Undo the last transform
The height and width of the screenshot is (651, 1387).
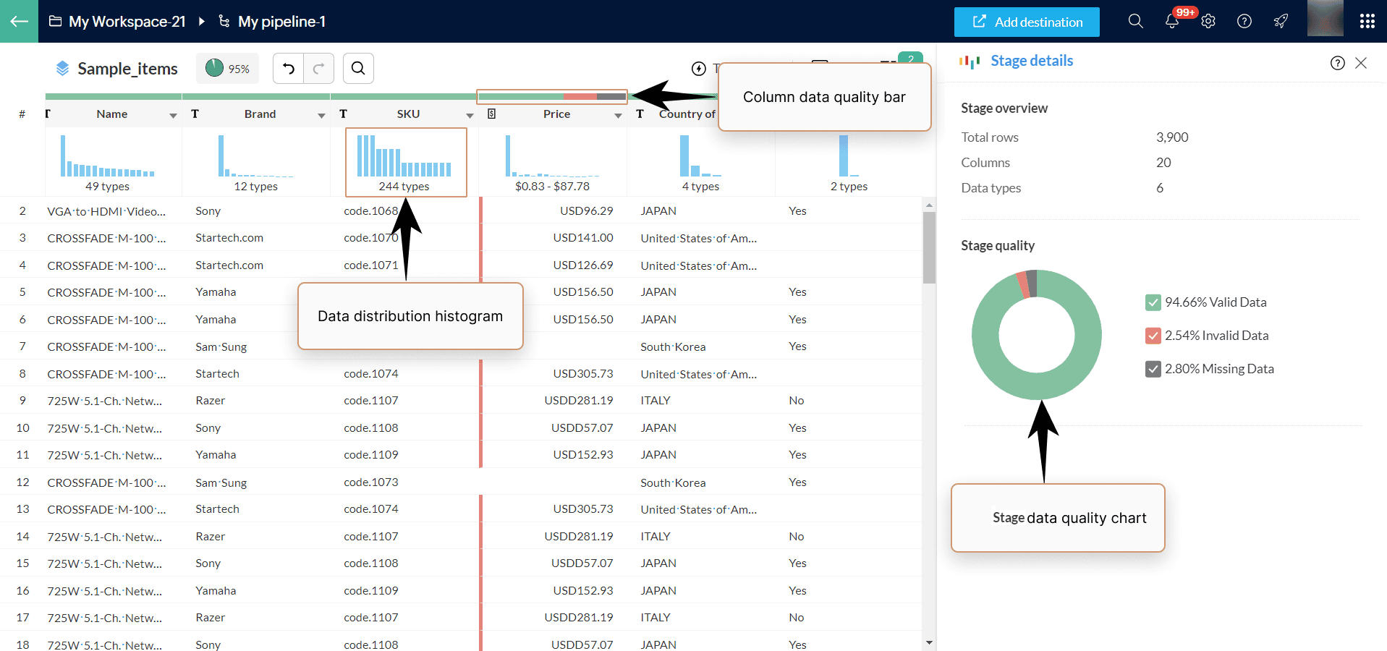(x=288, y=69)
